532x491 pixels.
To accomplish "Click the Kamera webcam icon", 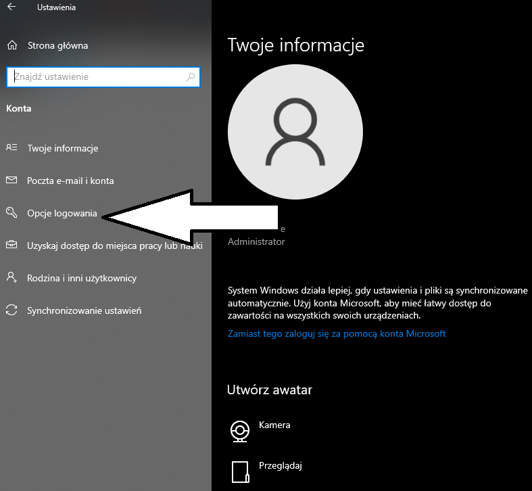I will 240,431.
